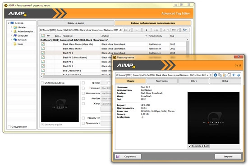The height and width of the screenshot is (166, 248).
Task: Click the Desktop icon in folder tree
Action: point(12,23)
